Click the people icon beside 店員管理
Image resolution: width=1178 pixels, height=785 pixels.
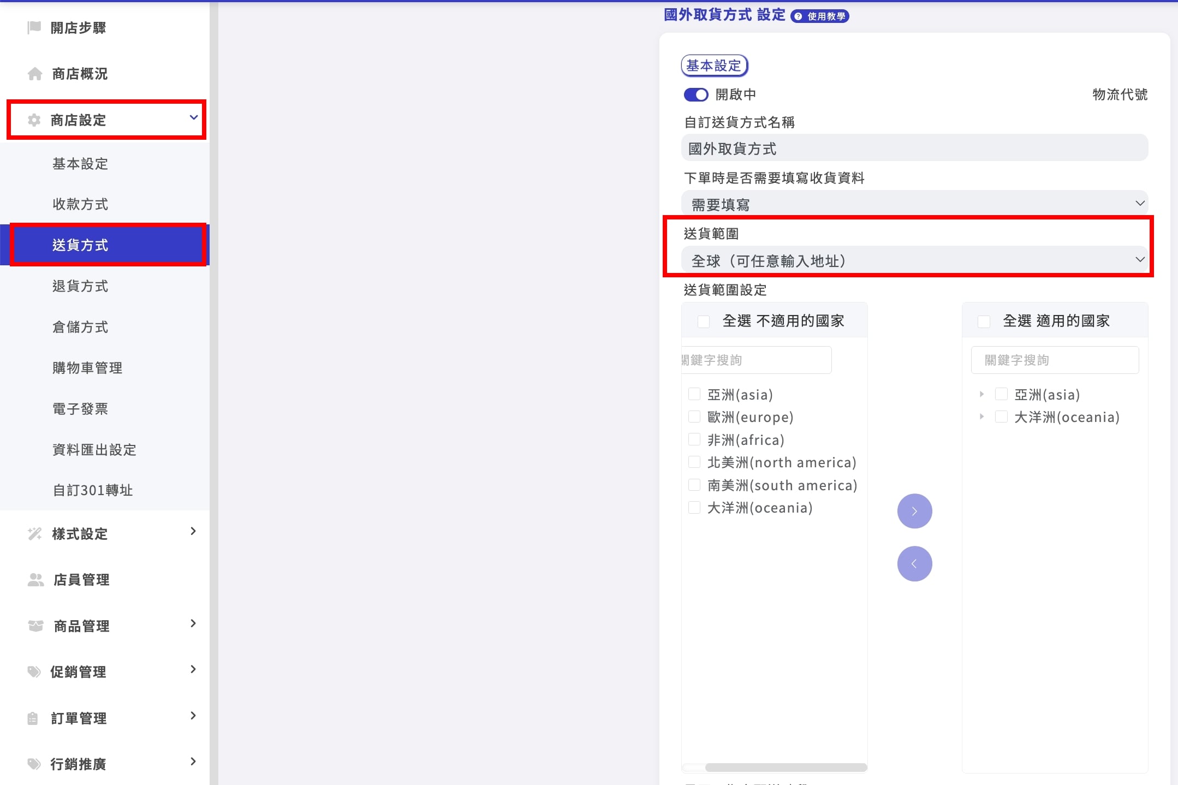[35, 580]
